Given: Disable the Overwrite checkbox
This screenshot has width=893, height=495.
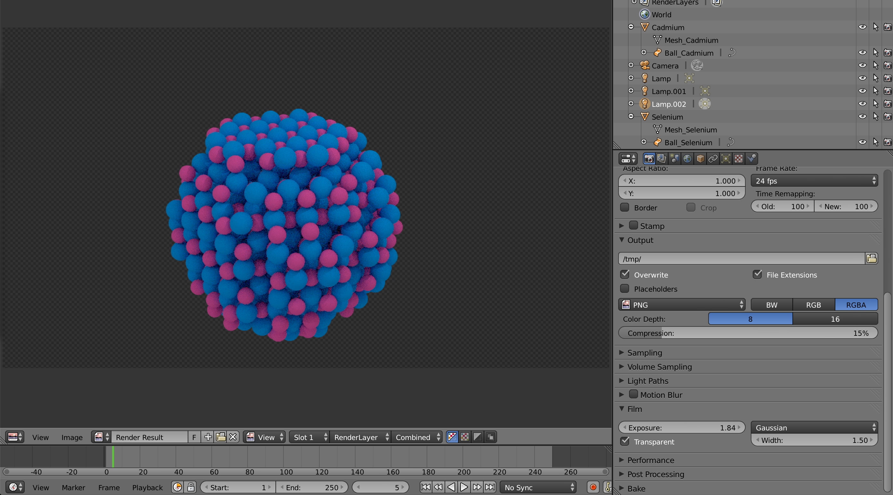Looking at the screenshot, I should (x=625, y=274).
